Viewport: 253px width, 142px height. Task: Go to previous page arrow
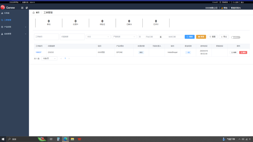click(x=61, y=59)
